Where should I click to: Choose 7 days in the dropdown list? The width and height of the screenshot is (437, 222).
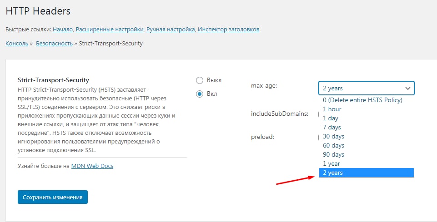332,127
